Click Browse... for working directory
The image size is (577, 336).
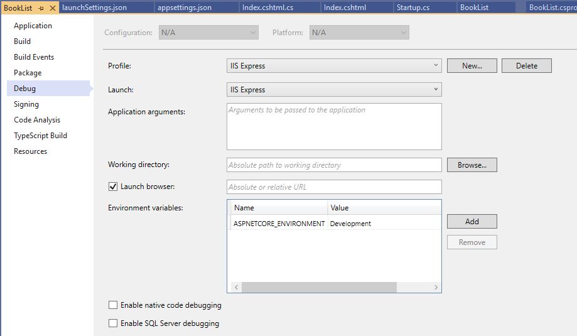click(472, 165)
